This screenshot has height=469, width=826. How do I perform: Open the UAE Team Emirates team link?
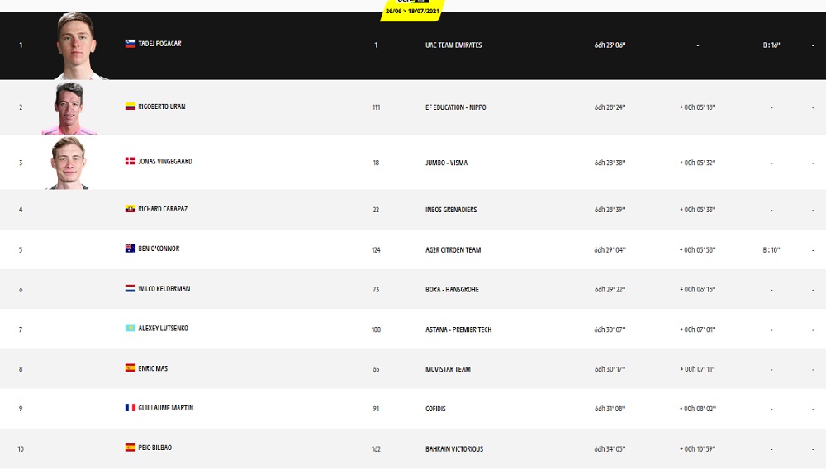448,45
